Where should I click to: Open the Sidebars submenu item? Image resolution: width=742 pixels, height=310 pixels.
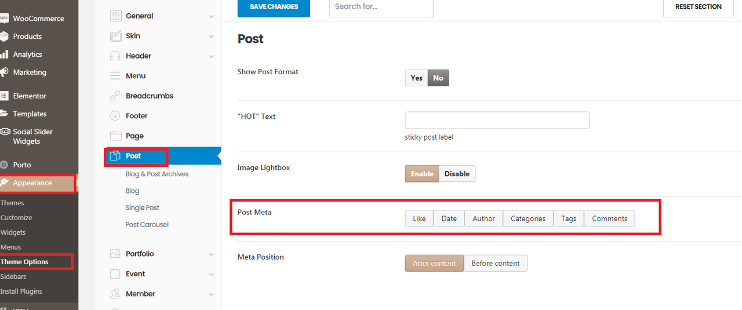click(13, 276)
